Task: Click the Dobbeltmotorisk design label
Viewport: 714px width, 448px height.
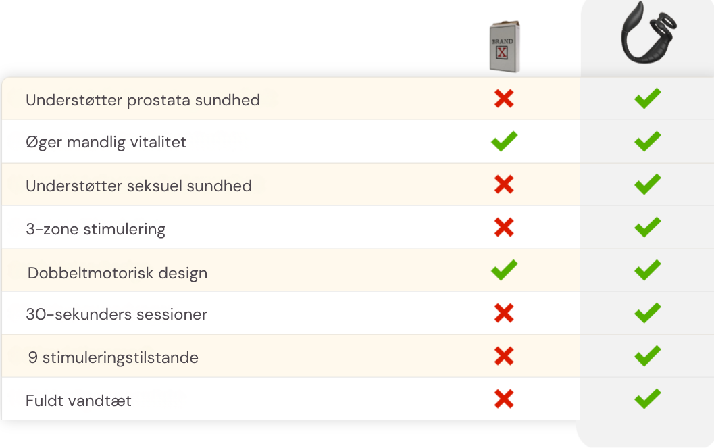Action: click(118, 273)
